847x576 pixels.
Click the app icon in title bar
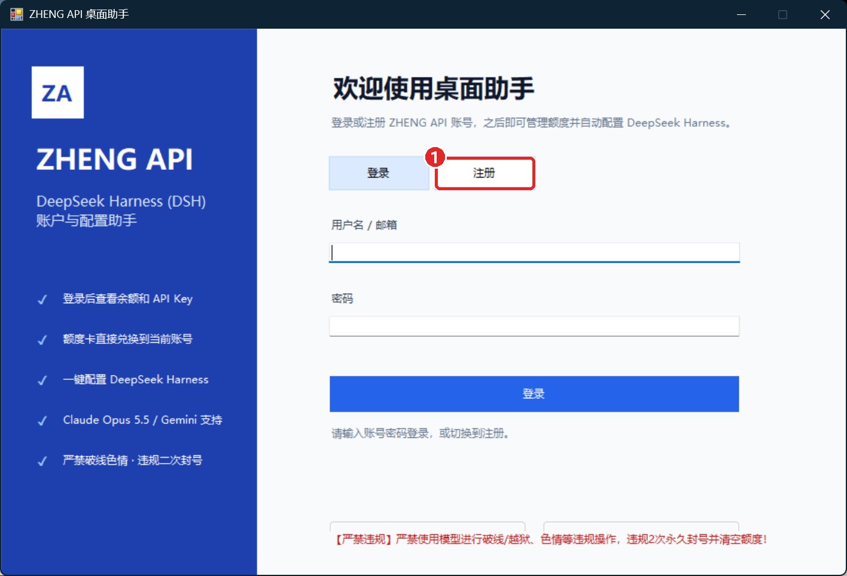pyautogui.click(x=16, y=14)
